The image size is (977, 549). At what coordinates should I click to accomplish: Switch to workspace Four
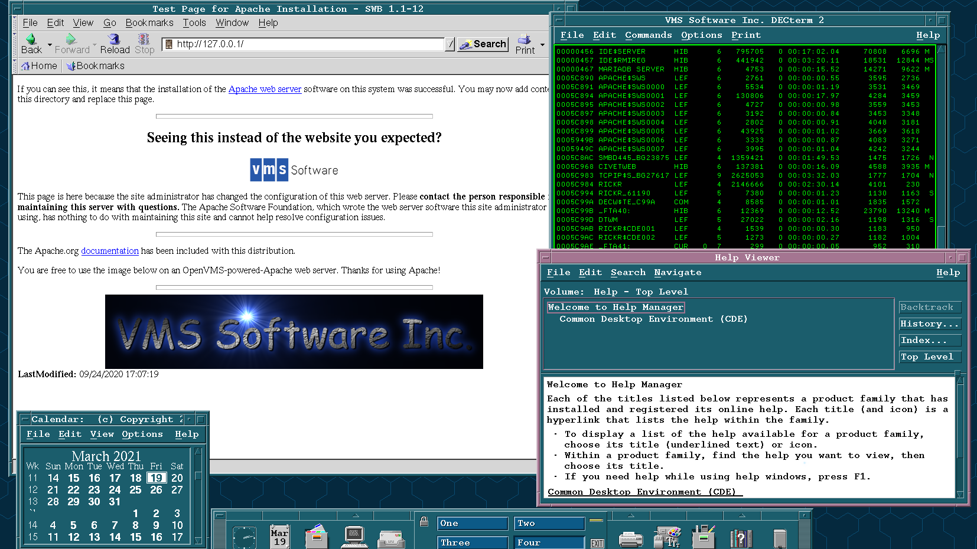tap(550, 543)
